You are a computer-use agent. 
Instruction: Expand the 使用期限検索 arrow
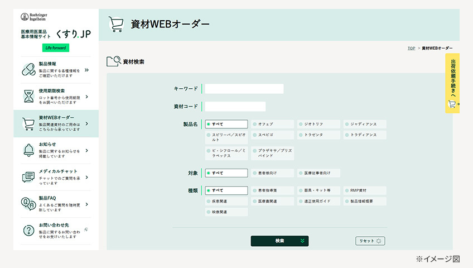tap(86, 97)
